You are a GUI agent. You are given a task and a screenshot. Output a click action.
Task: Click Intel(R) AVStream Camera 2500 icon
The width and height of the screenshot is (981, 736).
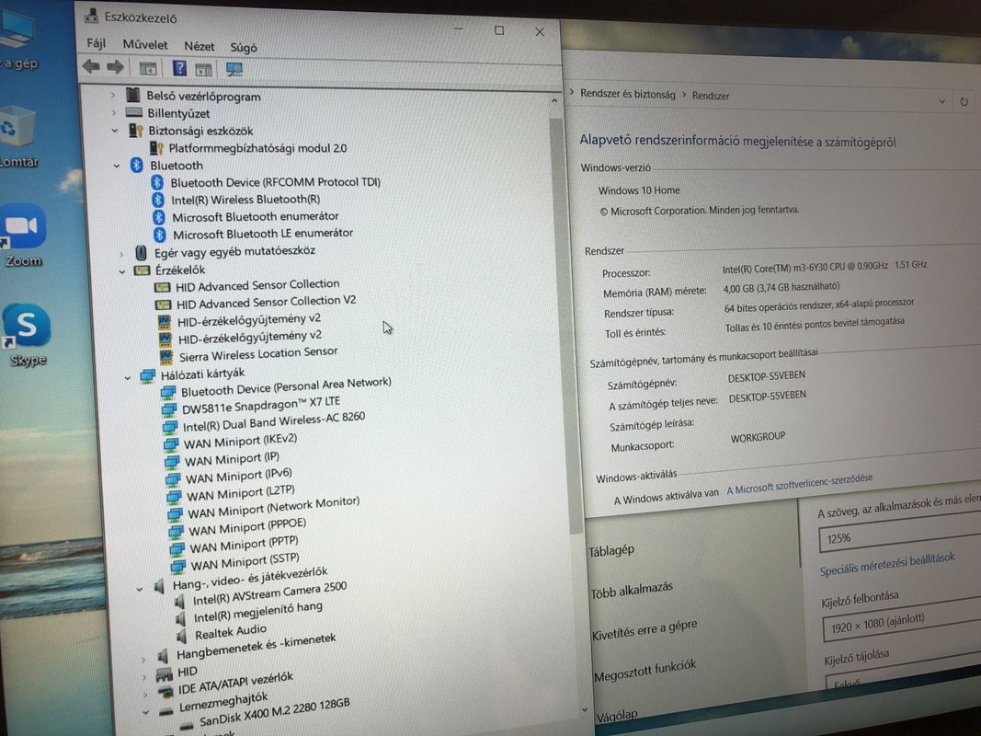[x=180, y=602]
